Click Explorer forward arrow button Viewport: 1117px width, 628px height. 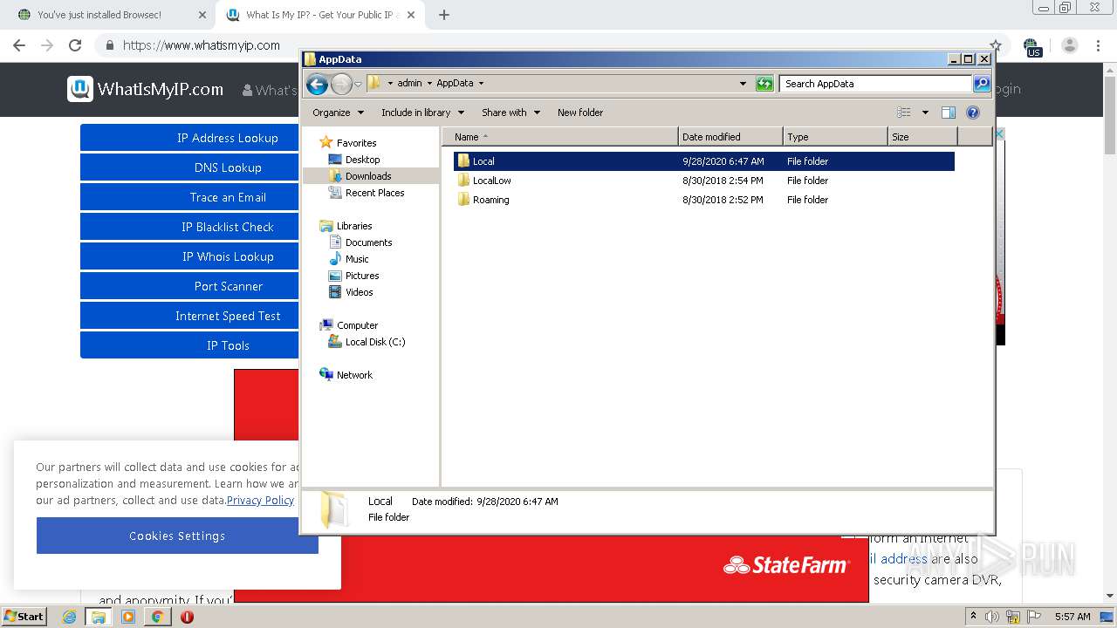[x=341, y=84]
